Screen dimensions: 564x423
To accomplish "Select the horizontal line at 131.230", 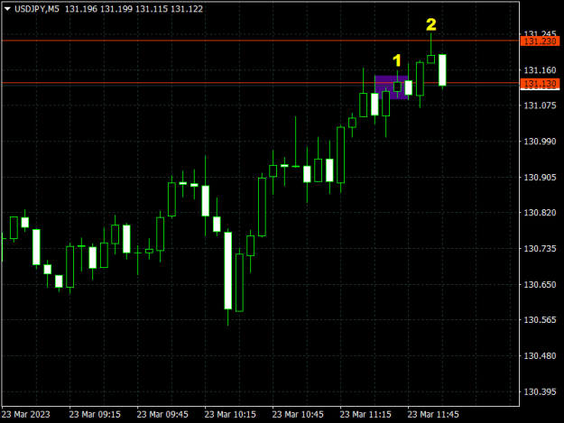I will (261, 41).
